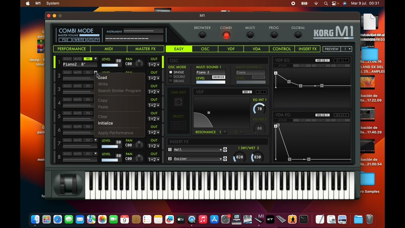Select DRUMS oscillator mode
405x228 pixels.
pyautogui.click(x=171, y=81)
